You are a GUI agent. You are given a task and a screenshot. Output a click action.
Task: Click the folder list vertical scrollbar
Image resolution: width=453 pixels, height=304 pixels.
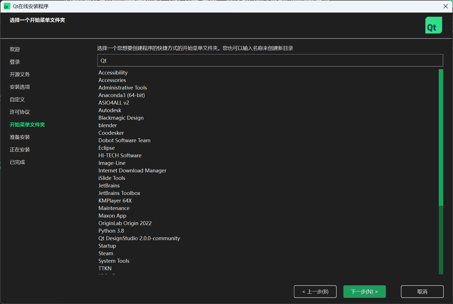(x=441, y=172)
